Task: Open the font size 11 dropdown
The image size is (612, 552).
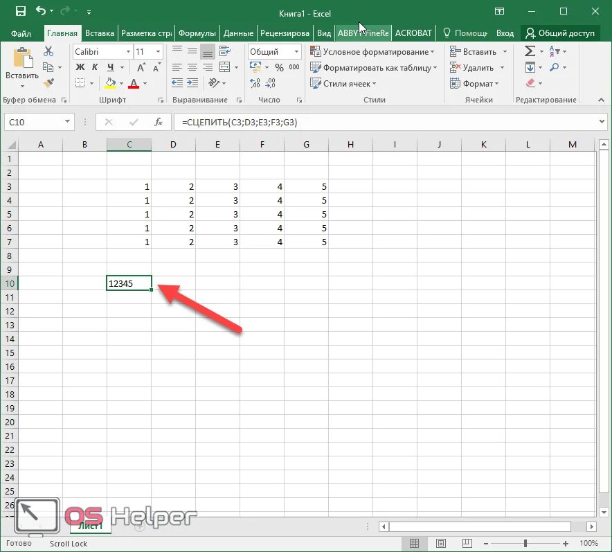Action: pyautogui.click(x=158, y=51)
